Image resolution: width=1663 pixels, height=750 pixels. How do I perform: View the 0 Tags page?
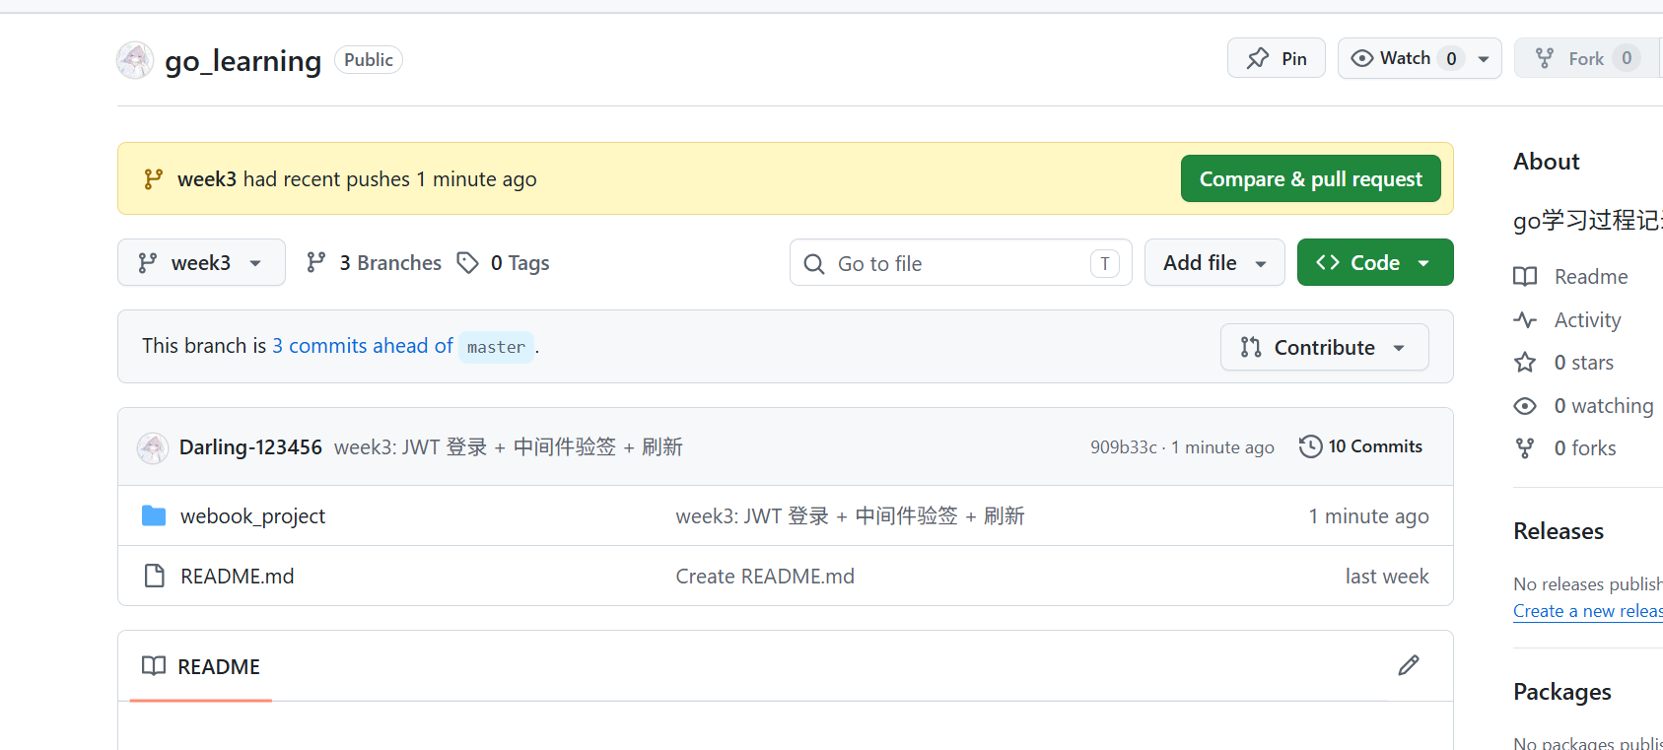pyautogui.click(x=504, y=262)
